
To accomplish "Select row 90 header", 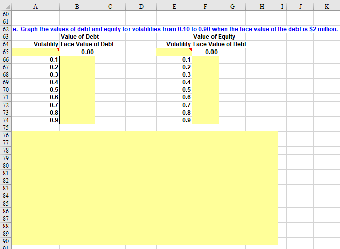I will pos(6,241).
